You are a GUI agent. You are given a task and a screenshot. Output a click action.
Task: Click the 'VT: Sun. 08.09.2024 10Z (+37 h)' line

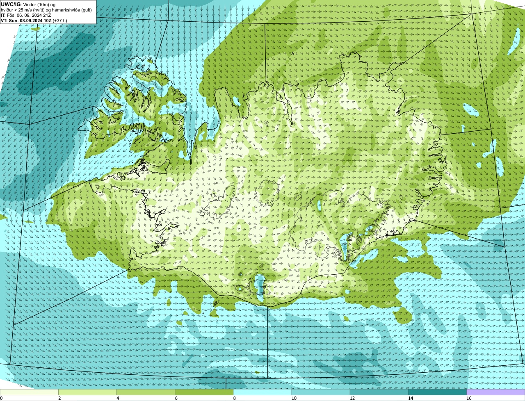coord(34,21)
